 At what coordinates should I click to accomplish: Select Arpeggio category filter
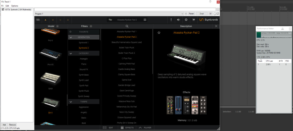point(84,59)
